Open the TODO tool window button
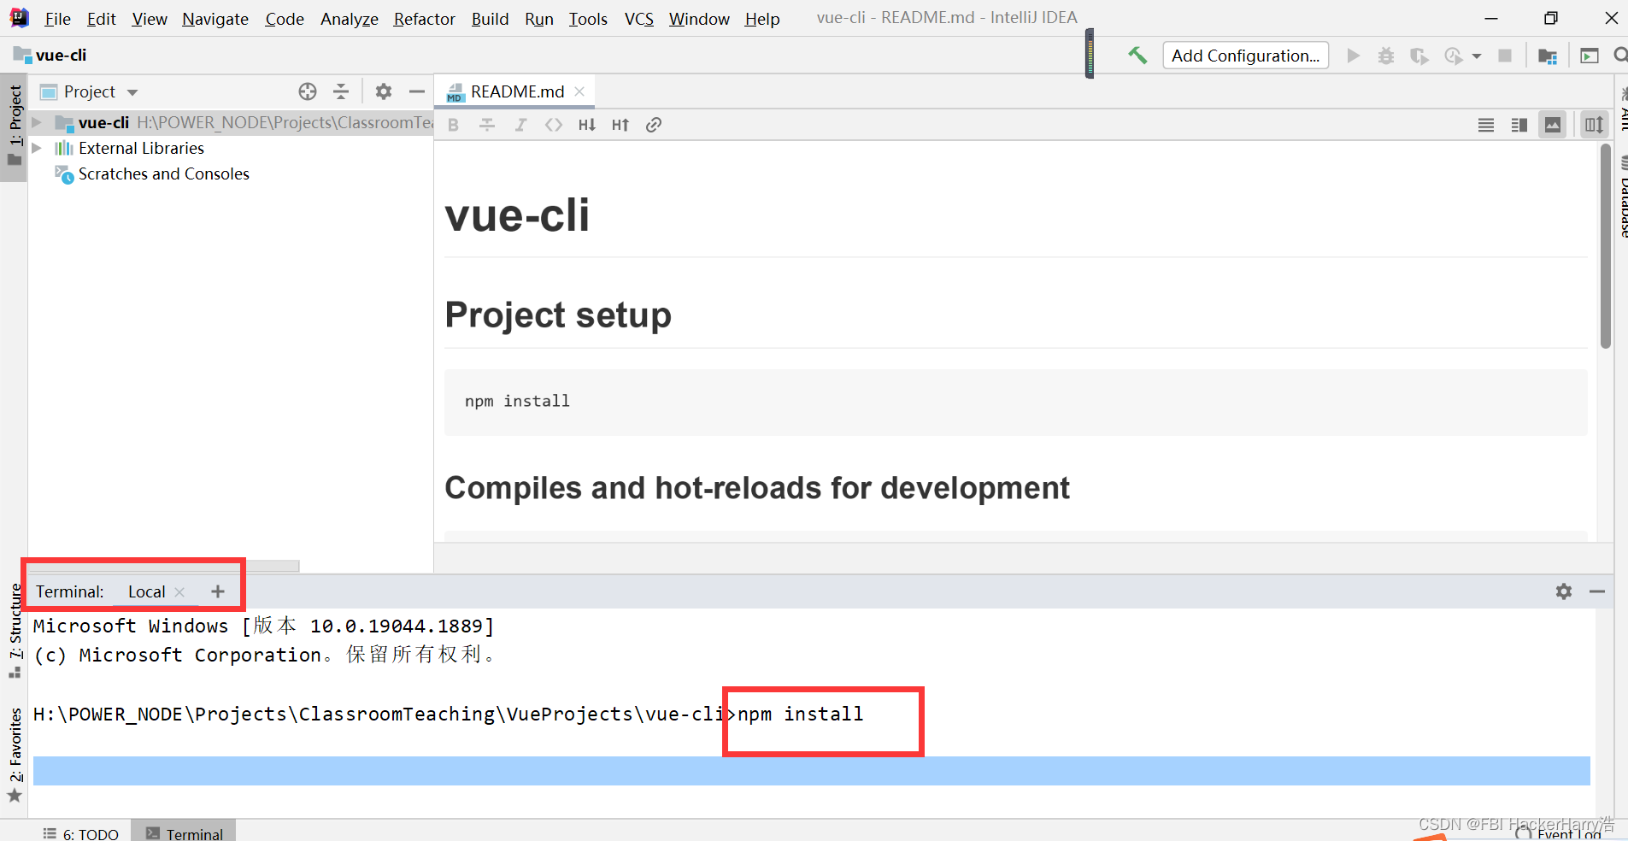This screenshot has height=841, width=1628. [82, 833]
